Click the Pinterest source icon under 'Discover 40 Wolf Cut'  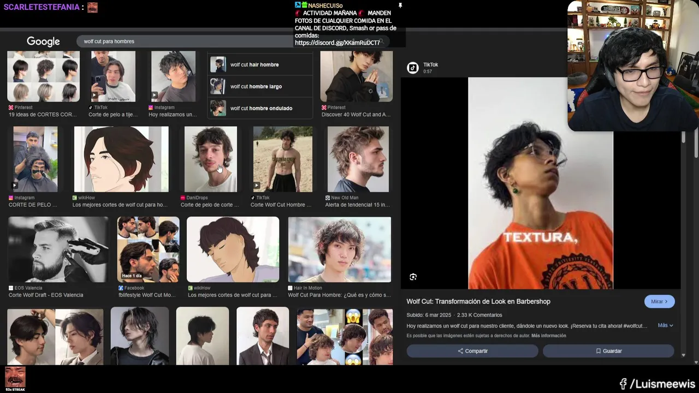[x=324, y=108]
